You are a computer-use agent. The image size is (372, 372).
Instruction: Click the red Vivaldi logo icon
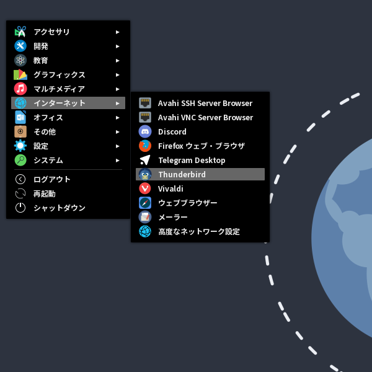[145, 188]
